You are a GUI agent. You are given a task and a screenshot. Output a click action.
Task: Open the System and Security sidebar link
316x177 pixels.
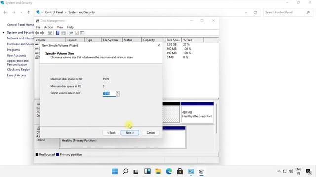coord(20,32)
